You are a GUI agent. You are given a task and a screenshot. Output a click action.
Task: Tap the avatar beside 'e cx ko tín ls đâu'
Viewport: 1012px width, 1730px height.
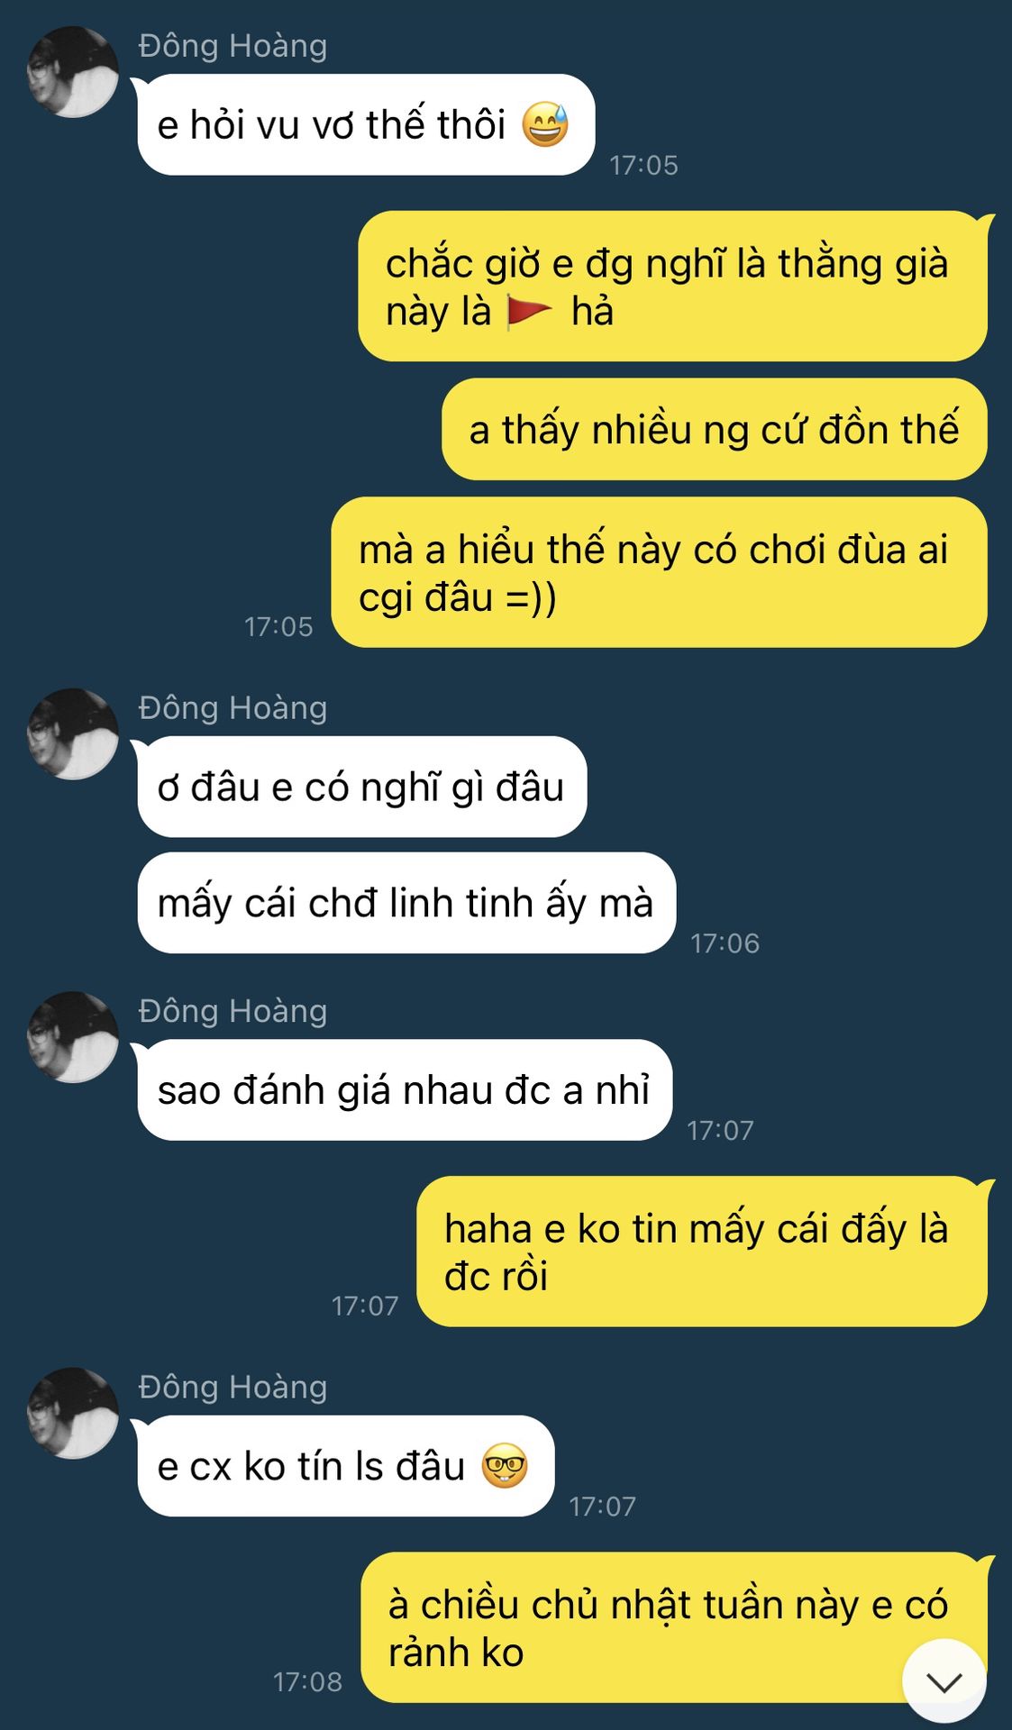tap(73, 1413)
